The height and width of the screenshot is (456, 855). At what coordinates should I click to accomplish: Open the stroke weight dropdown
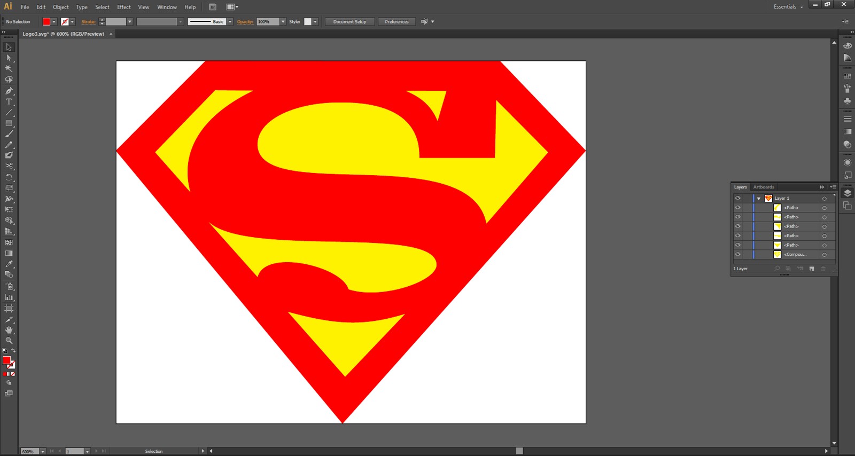129,22
